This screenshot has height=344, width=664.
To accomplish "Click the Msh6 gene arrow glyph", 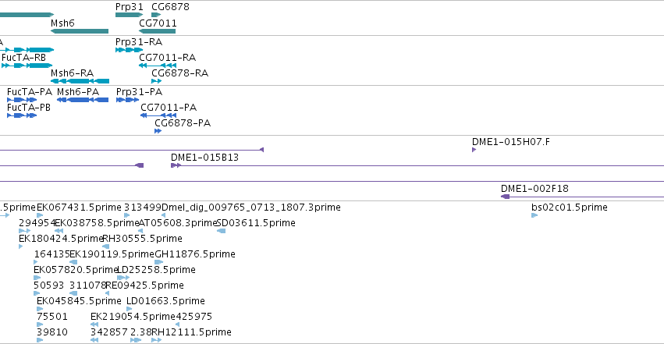I will (x=80, y=31).
